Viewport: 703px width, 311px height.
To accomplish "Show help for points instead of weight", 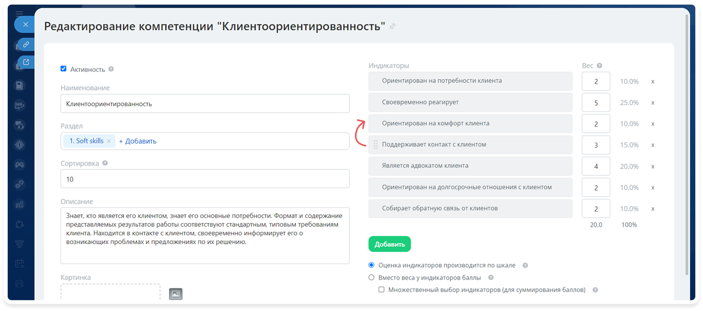I will pyautogui.click(x=491, y=278).
